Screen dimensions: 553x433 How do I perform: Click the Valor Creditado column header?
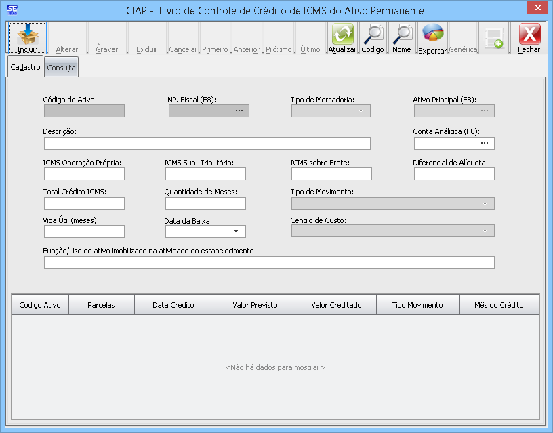pyautogui.click(x=336, y=305)
